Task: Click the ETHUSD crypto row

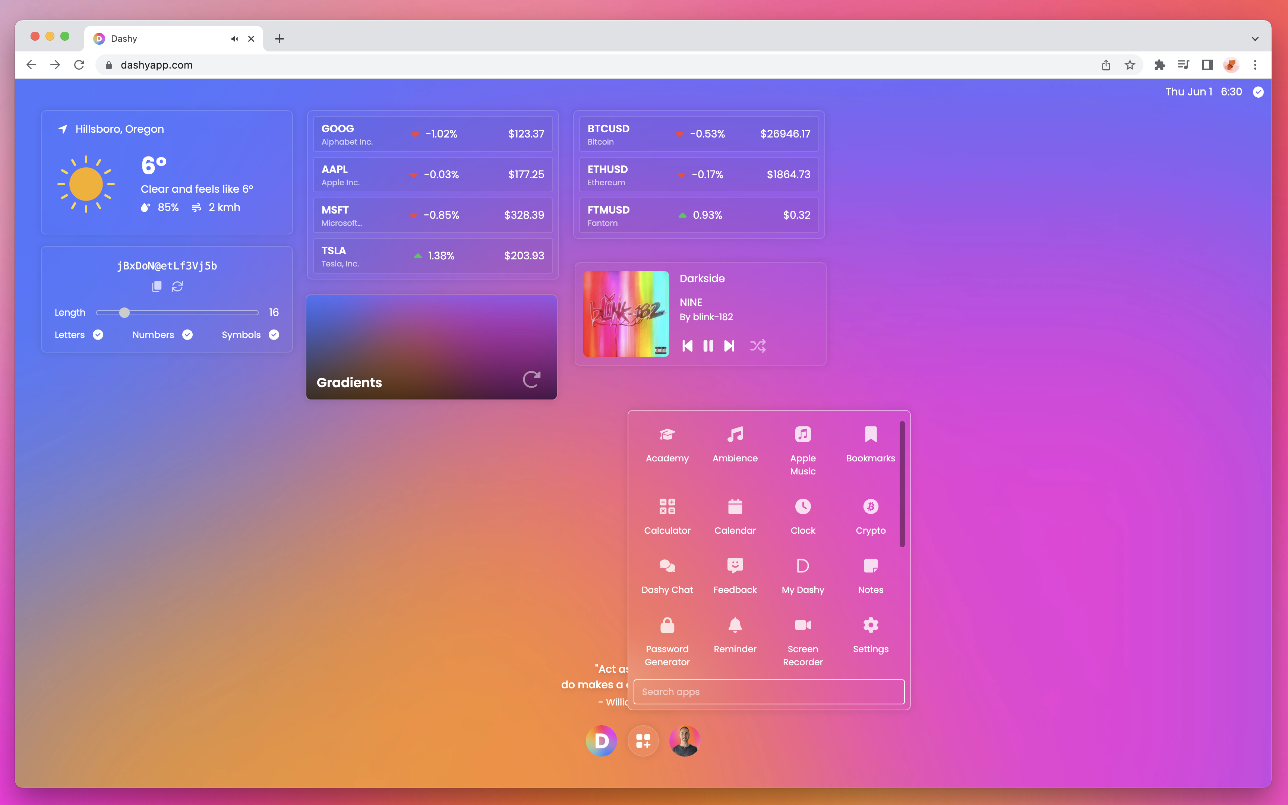Action: tap(699, 175)
